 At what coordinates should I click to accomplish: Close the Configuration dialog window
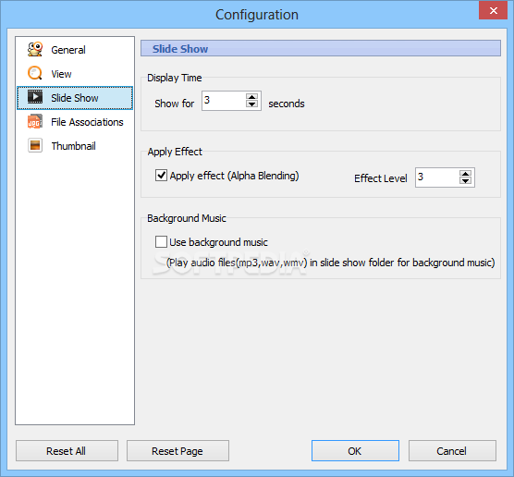(x=494, y=10)
